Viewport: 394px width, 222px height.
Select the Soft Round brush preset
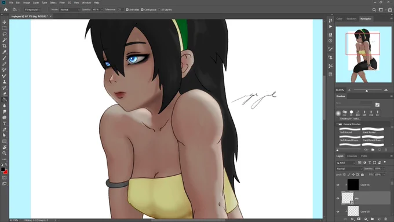tap(349, 130)
